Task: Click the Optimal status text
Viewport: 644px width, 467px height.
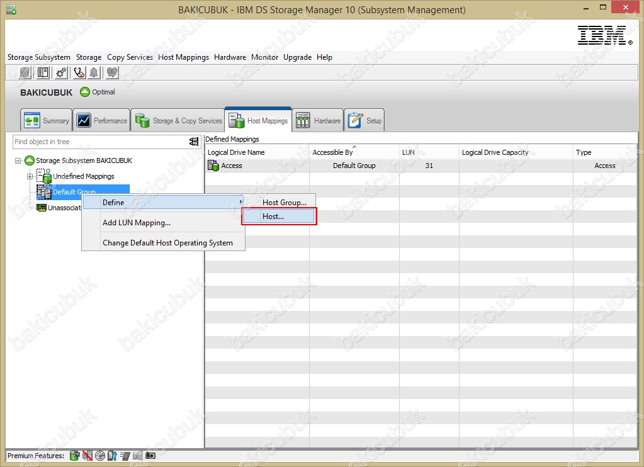Action: (x=103, y=92)
